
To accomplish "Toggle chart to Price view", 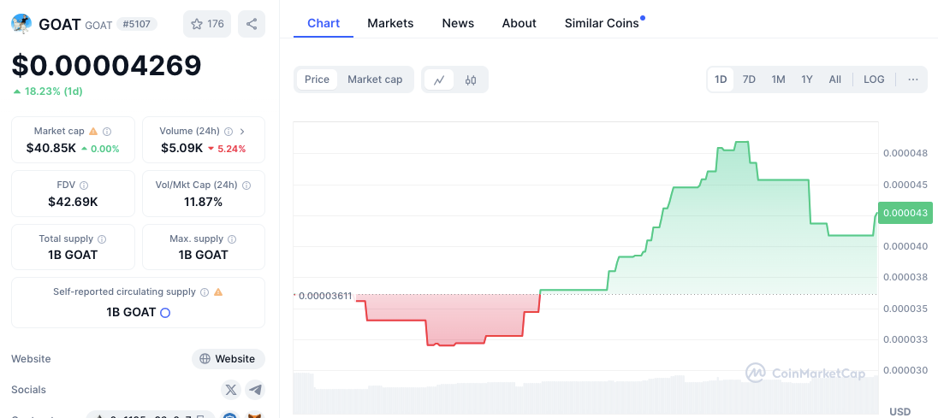I will point(317,79).
